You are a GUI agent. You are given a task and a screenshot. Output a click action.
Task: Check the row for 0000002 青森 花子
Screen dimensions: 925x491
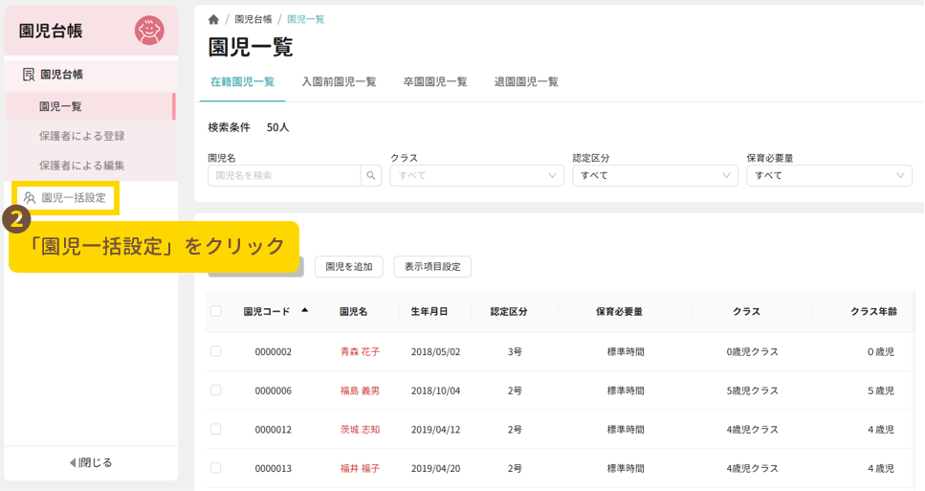(x=216, y=351)
